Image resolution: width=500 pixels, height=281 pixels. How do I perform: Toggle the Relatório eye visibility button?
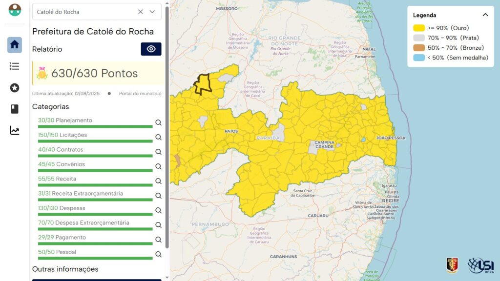point(151,49)
